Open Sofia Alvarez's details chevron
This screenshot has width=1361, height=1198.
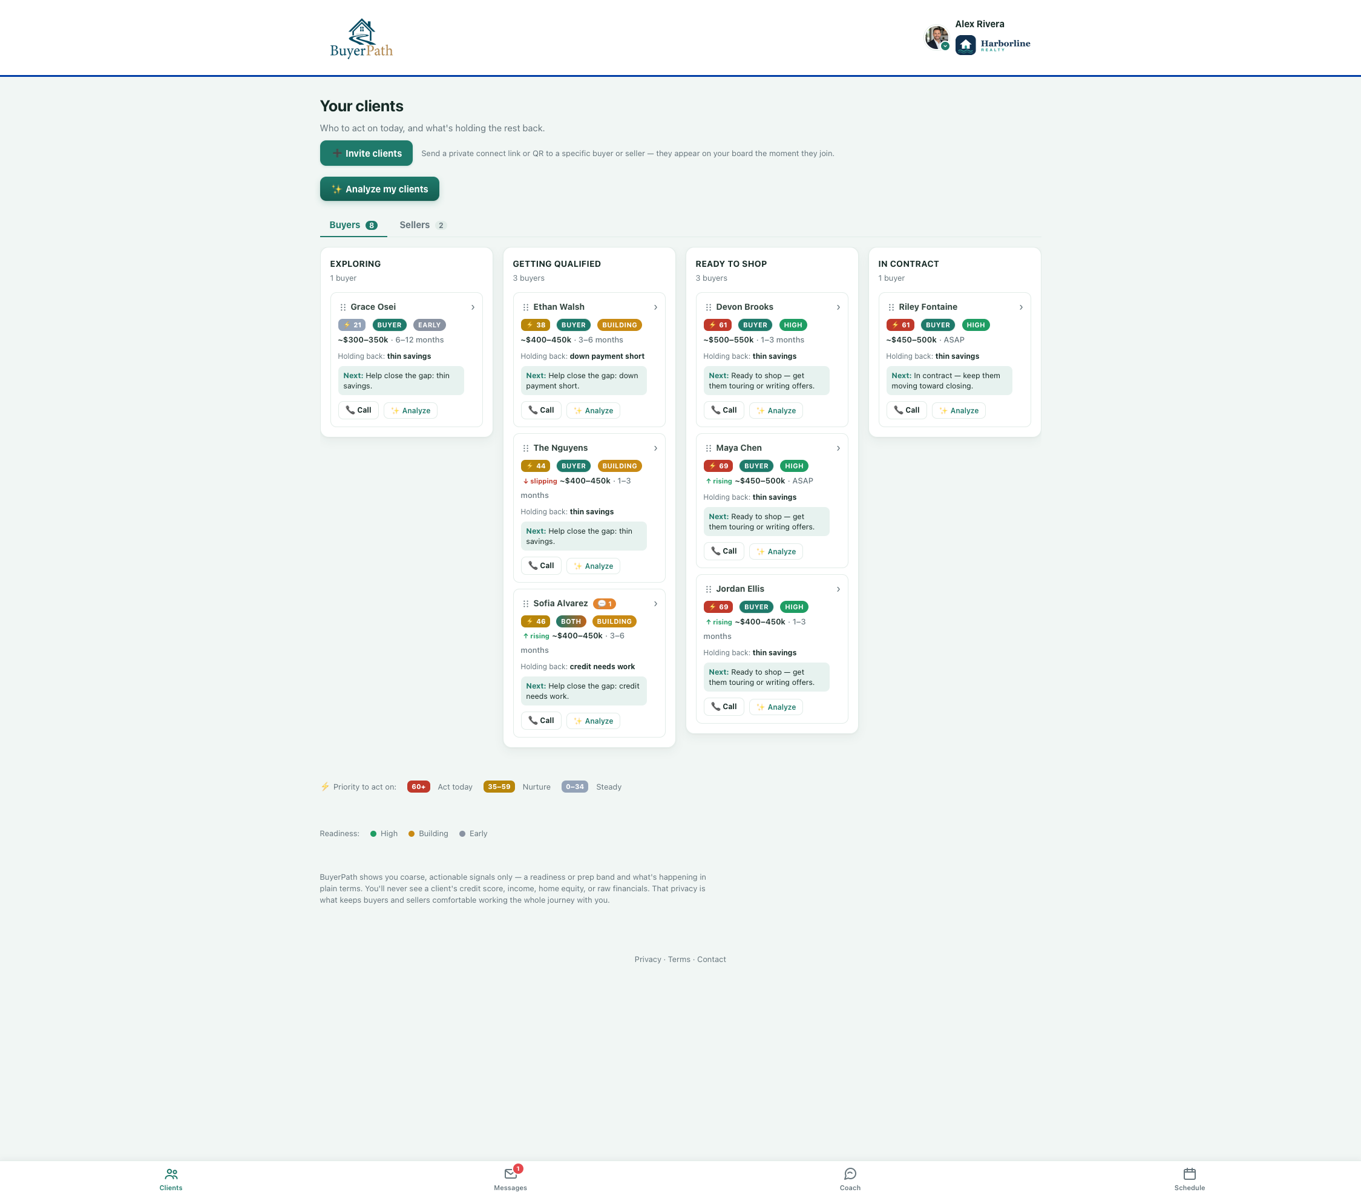(x=655, y=604)
